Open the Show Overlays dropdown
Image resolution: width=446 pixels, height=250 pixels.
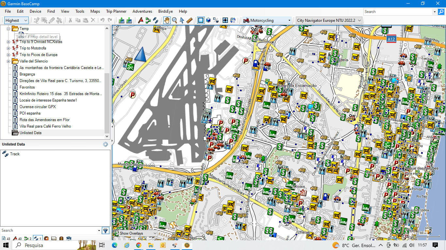coord(138,233)
